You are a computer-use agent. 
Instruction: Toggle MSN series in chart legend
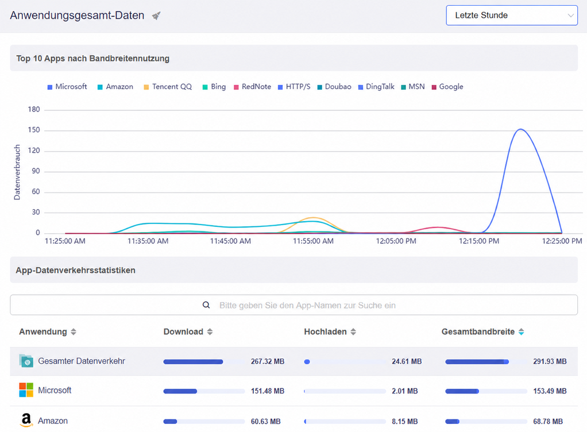tap(412, 87)
